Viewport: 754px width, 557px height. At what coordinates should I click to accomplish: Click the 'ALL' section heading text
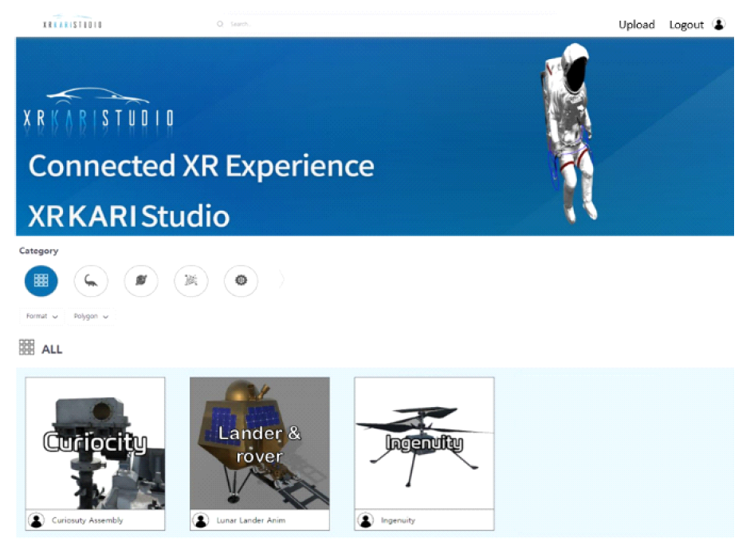click(52, 350)
